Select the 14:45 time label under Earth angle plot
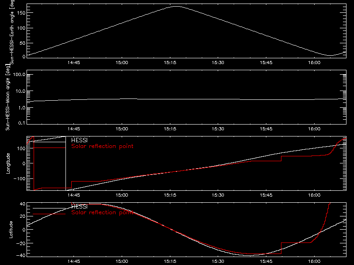 click(73, 62)
